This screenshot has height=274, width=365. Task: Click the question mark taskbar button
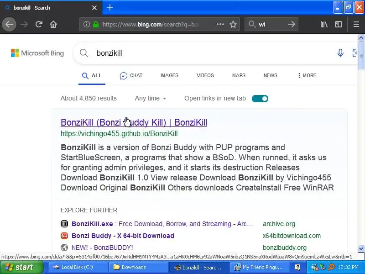(x=297, y=267)
